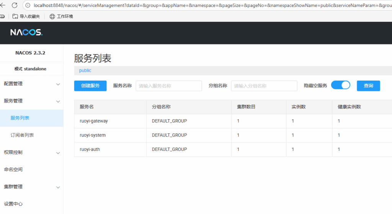Screen dimensions: 392x214
Task: Toggle the 隐藏空服务 switch
Action: pos(340,85)
